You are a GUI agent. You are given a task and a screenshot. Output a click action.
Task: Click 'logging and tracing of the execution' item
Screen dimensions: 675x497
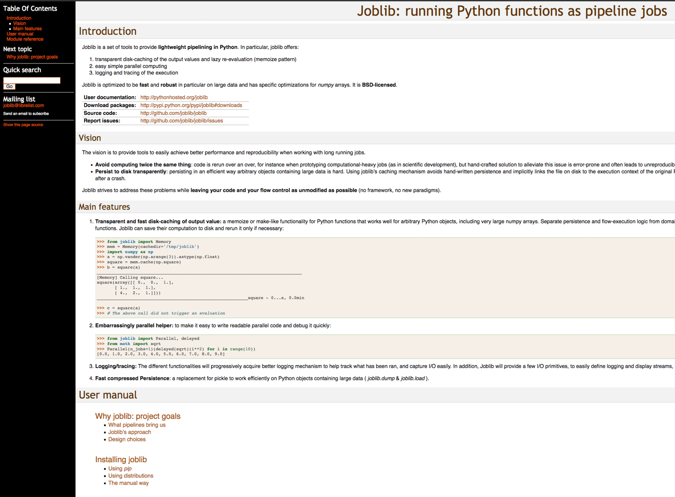pos(137,73)
